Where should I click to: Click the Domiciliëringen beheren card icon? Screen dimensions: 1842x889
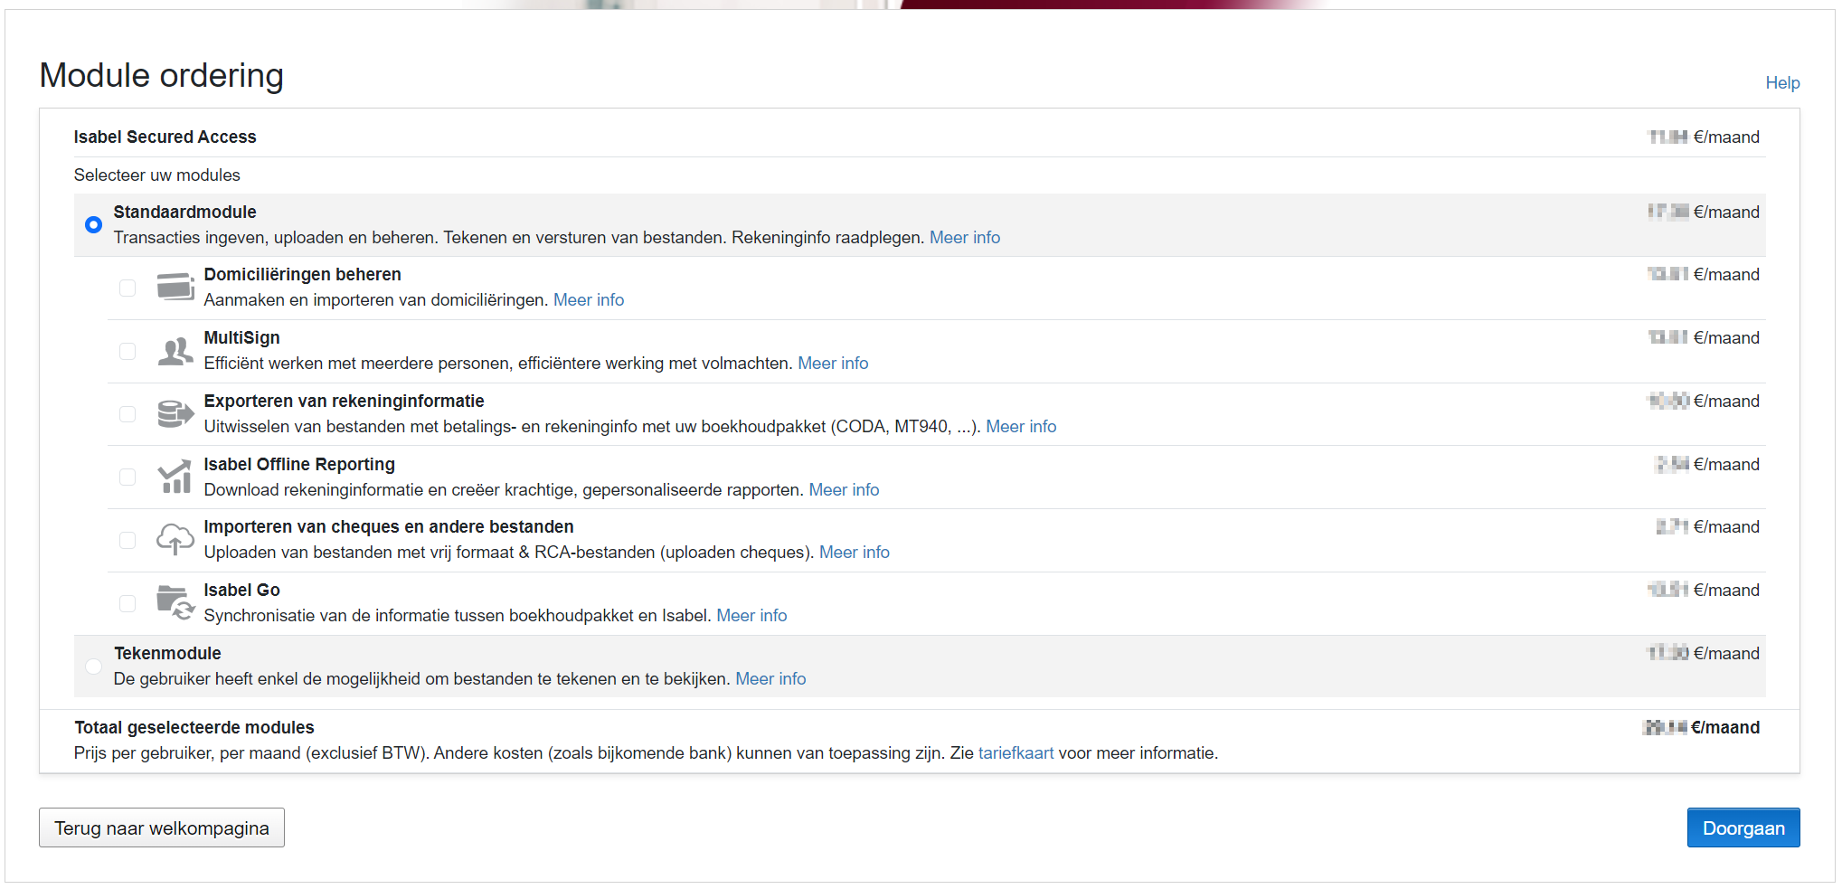(x=175, y=287)
